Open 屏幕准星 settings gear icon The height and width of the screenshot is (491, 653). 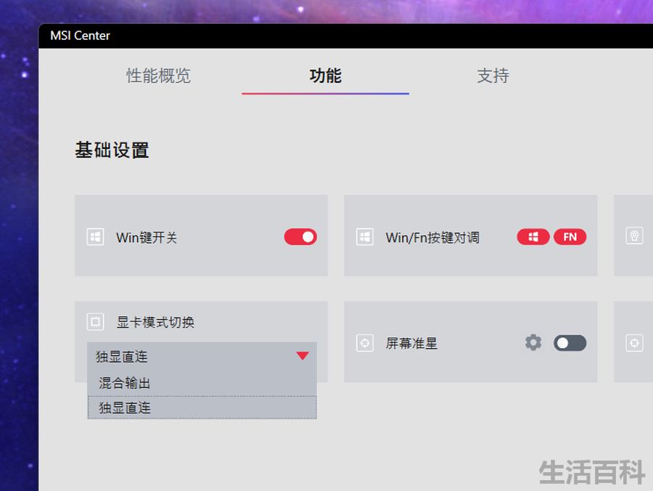pos(533,343)
